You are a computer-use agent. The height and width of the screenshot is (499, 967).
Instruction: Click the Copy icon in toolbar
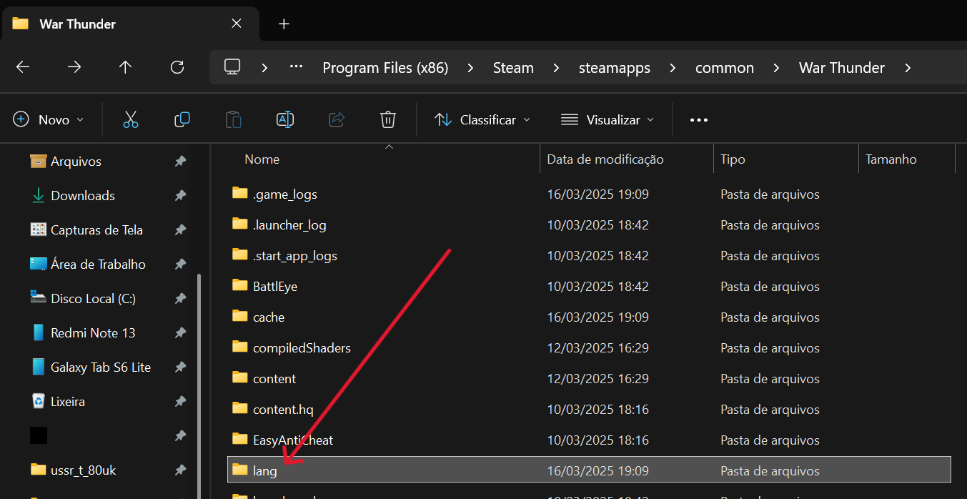pyautogui.click(x=182, y=119)
